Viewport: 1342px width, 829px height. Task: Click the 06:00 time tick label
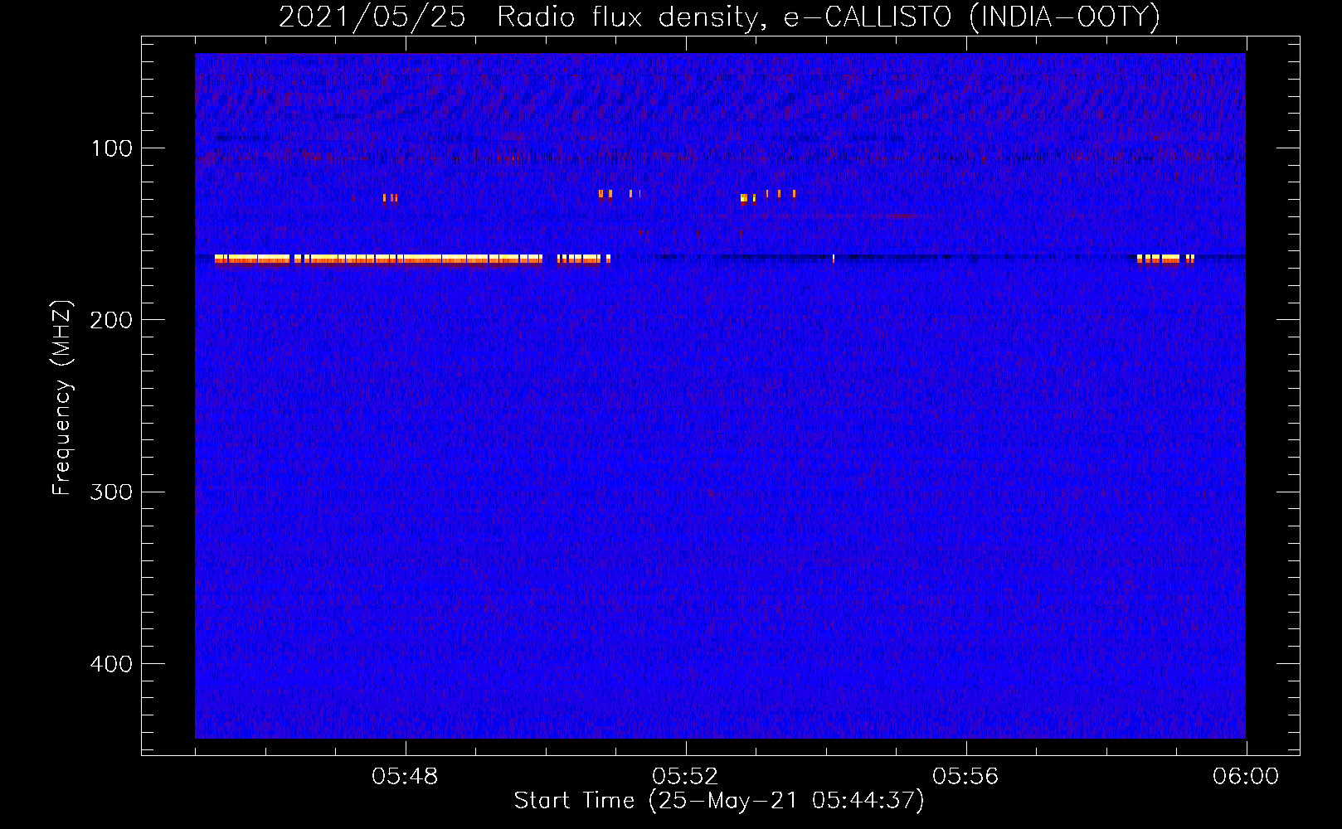click(1246, 777)
